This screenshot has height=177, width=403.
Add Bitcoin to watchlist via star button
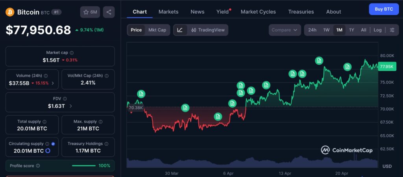[90, 12]
